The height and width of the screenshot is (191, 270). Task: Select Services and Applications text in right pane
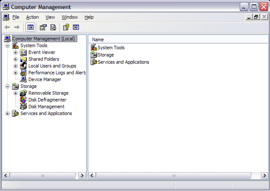click(x=123, y=62)
